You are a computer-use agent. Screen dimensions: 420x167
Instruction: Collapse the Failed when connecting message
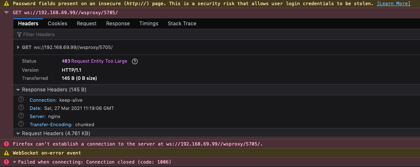tap(15, 162)
